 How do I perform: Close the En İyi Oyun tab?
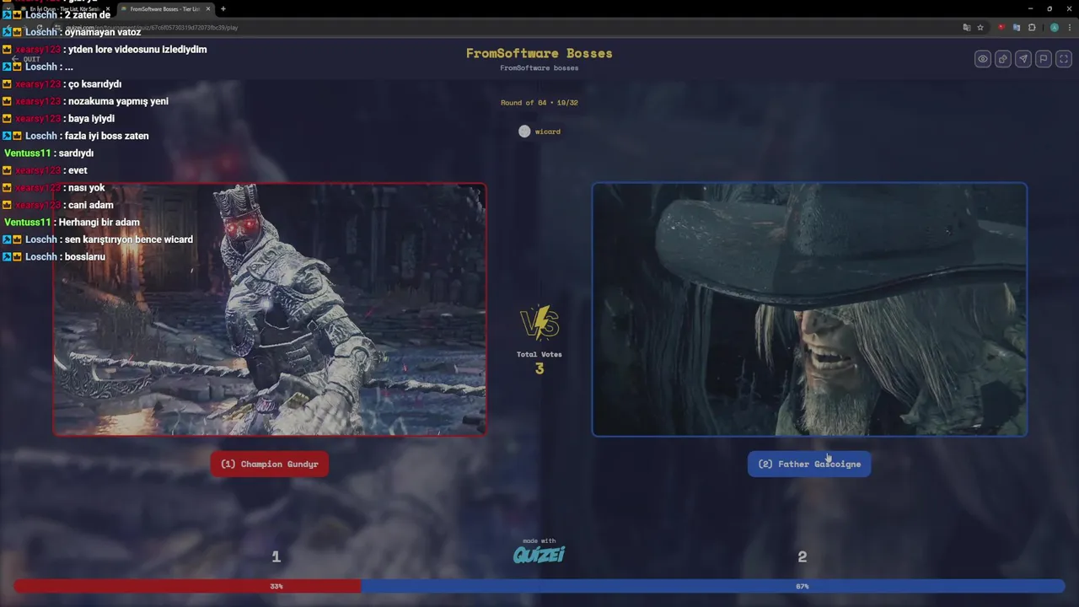point(107,8)
